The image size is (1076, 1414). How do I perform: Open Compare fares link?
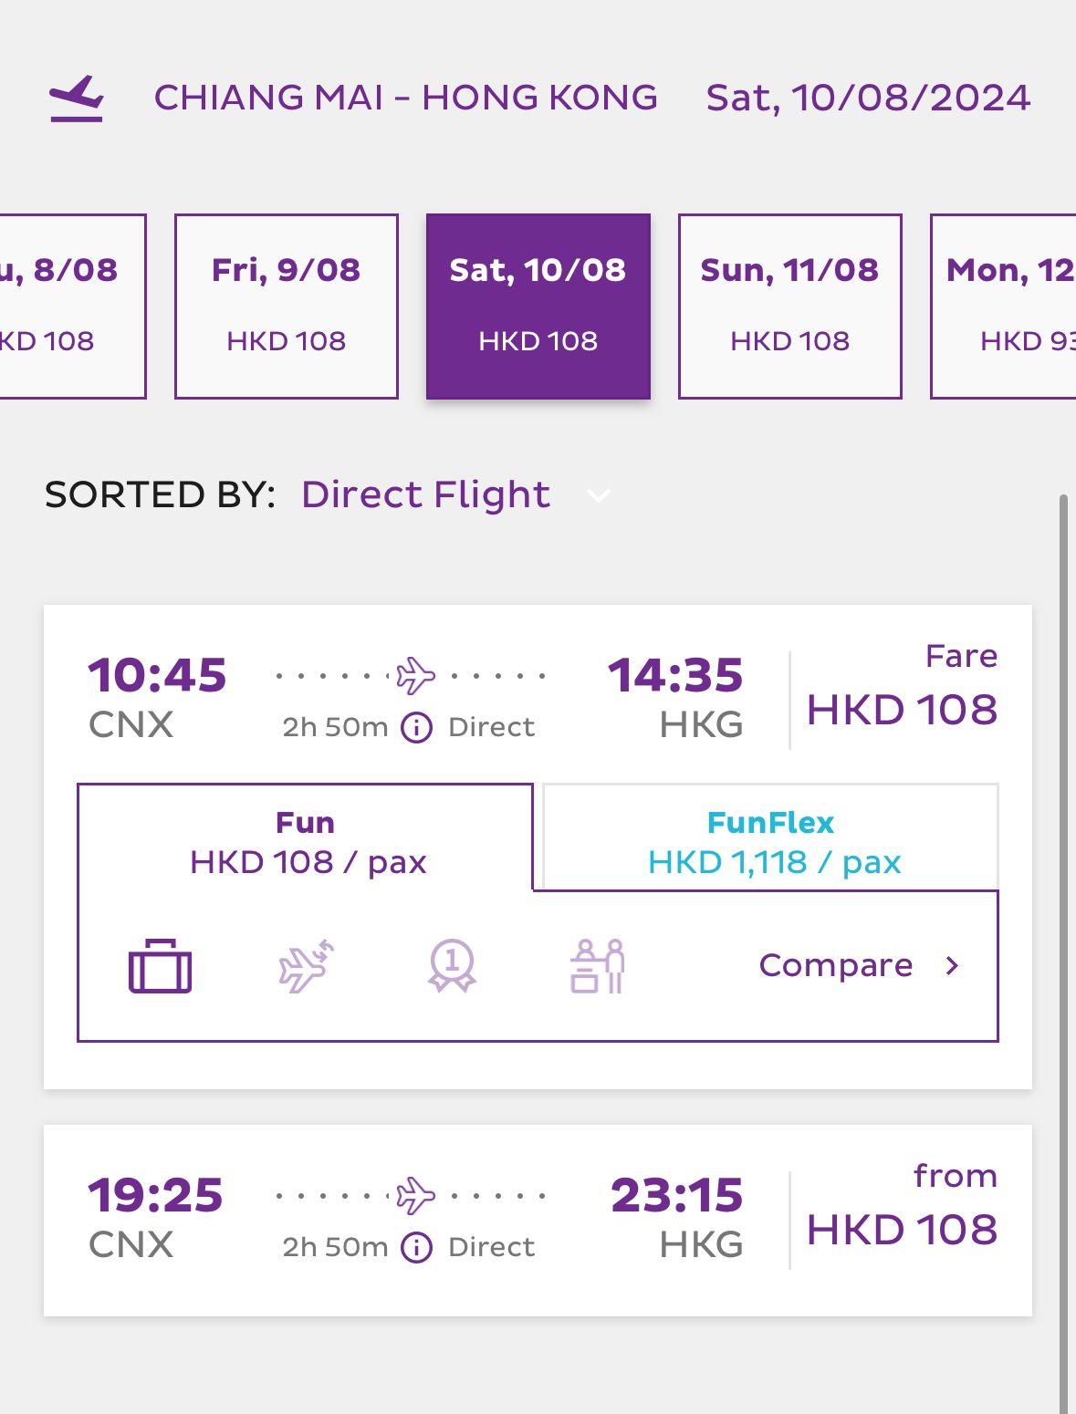click(x=858, y=965)
